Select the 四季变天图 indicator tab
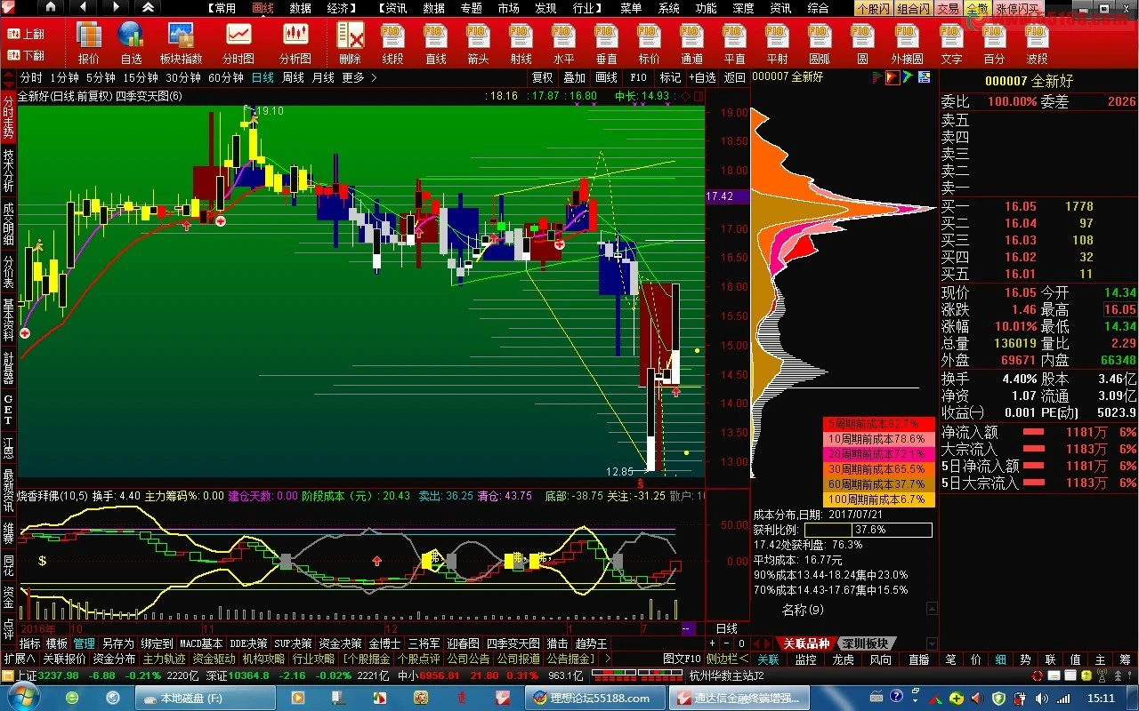1139x711 pixels. click(513, 643)
